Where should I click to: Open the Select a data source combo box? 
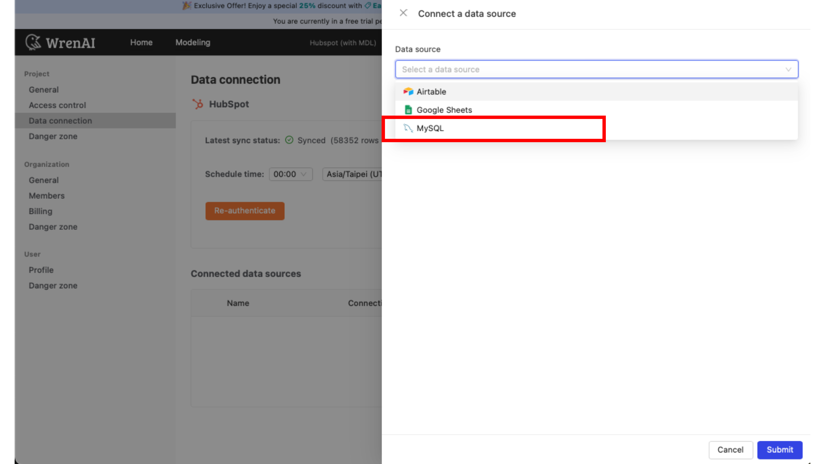(596, 69)
